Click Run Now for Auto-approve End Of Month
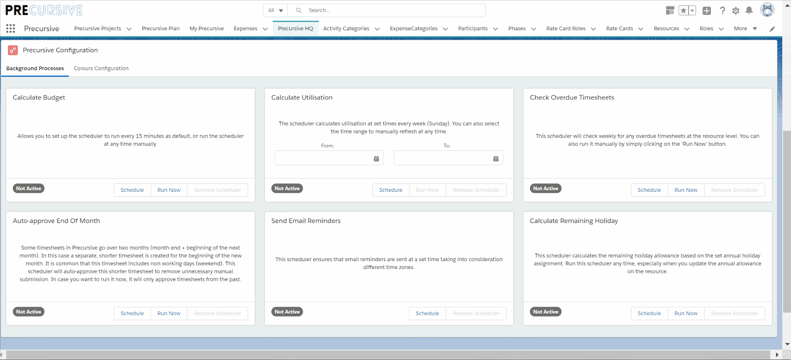791x360 pixels. coord(169,314)
